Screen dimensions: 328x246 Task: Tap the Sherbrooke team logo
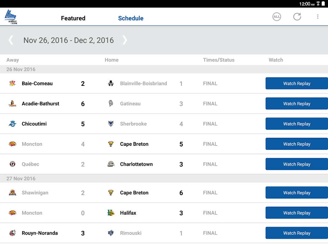pyautogui.click(x=111, y=124)
